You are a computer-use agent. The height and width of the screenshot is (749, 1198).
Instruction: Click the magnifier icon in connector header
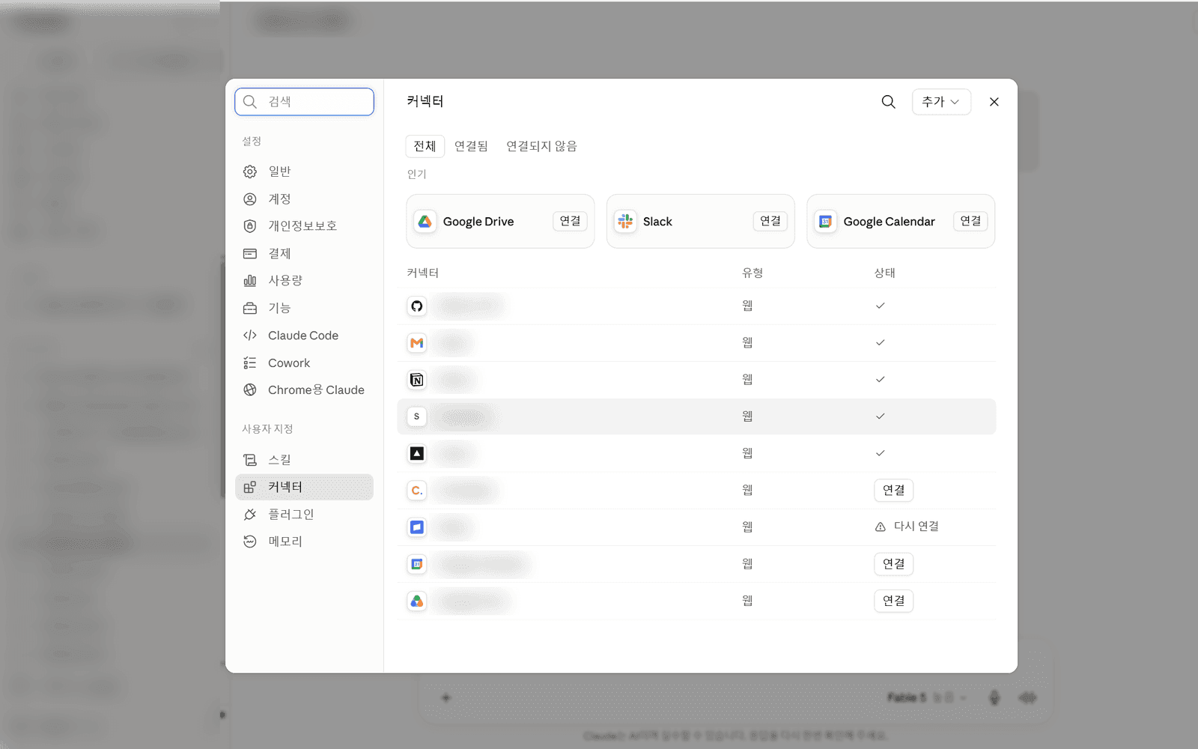point(888,102)
